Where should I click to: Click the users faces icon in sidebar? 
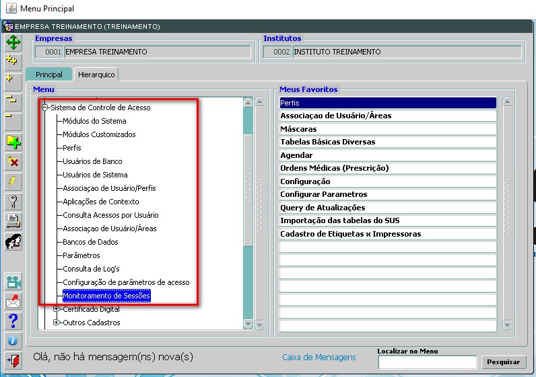point(13,241)
